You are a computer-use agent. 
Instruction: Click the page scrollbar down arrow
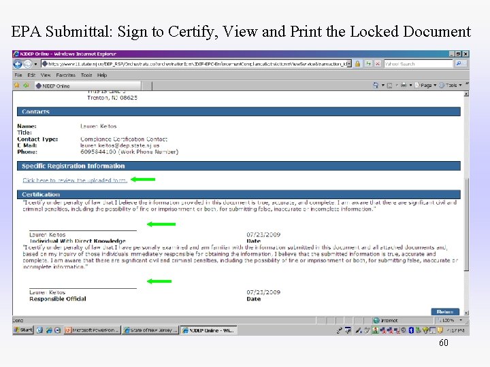(x=466, y=313)
